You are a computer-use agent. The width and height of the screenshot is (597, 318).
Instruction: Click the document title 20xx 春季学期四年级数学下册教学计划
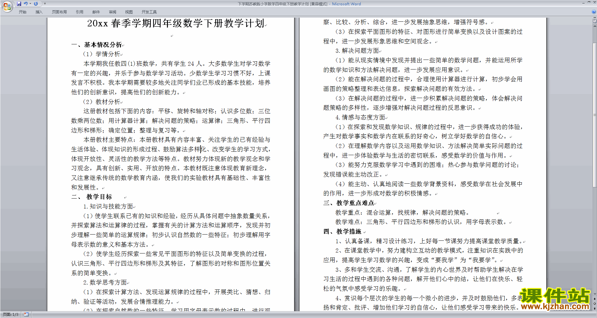(176, 23)
